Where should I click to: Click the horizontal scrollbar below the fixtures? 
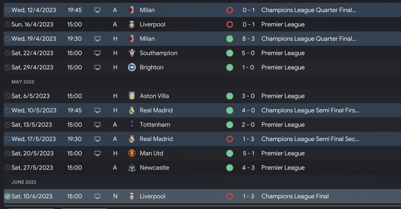click(200, 206)
